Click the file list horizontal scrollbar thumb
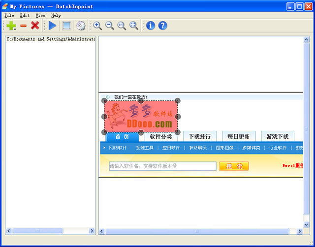The image size is (315, 247). point(38,231)
